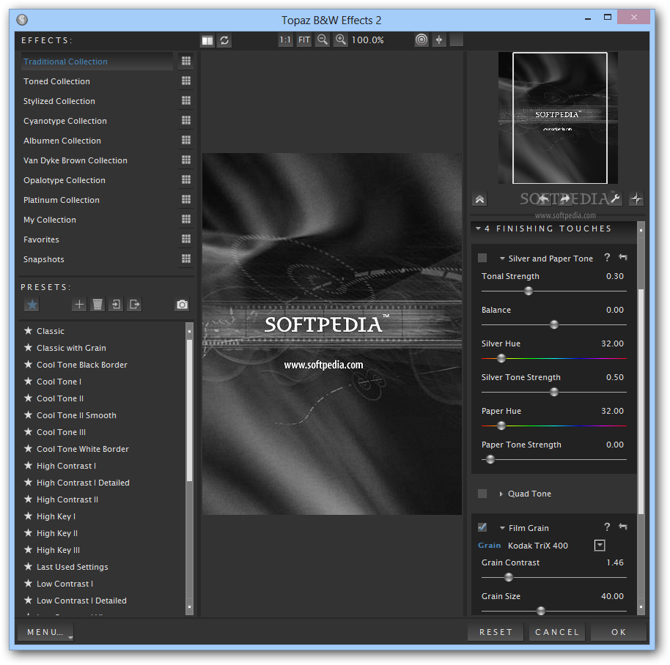670x665 pixels.
Task: Click the favorite star preset filter icon
Action: (32, 305)
